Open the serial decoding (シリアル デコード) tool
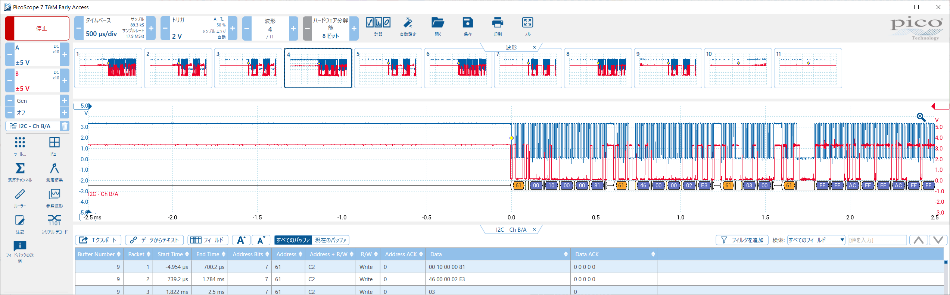Screen dimensions: 950x295 pos(54,224)
